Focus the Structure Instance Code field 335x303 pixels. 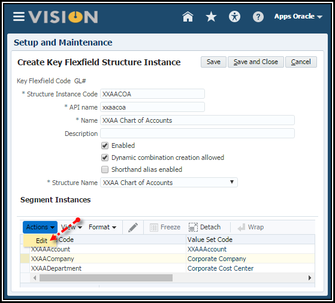pos(152,94)
